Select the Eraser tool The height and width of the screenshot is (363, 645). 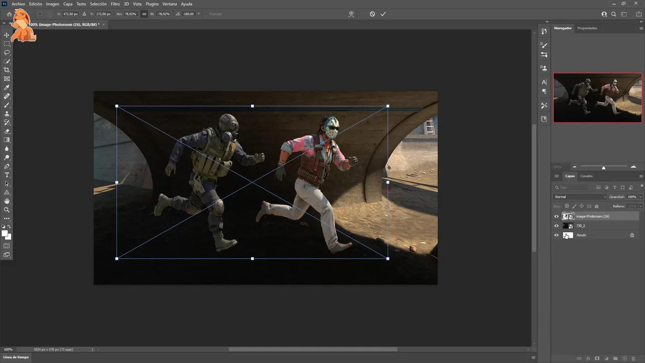[x=7, y=131]
